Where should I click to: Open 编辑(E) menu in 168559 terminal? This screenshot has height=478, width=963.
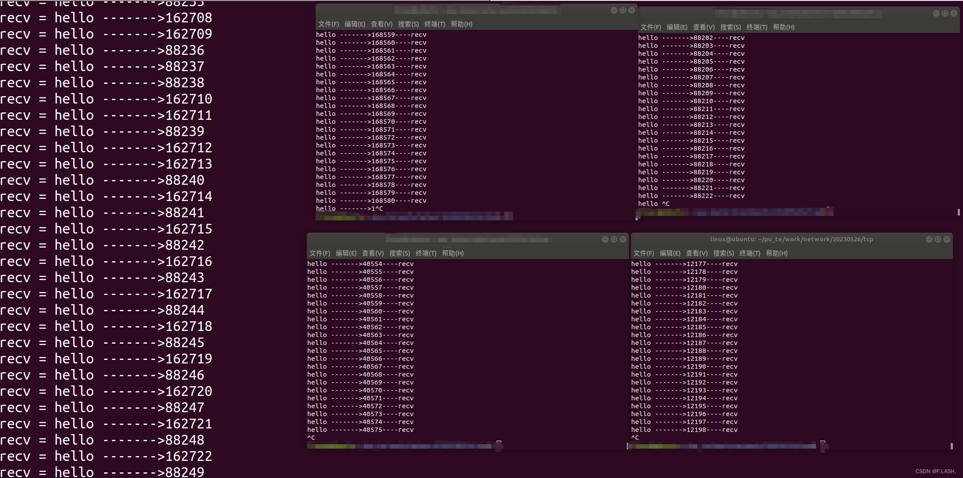(355, 24)
